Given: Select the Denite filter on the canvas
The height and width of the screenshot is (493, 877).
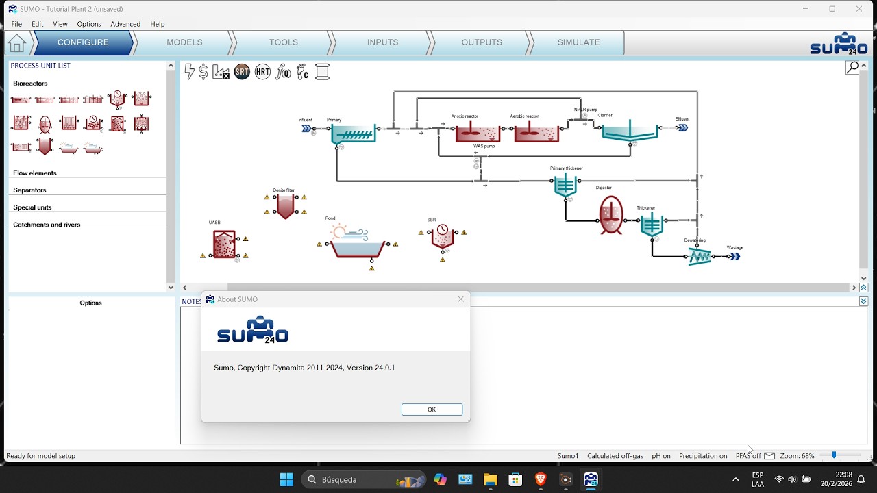Looking at the screenshot, I should point(286,205).
